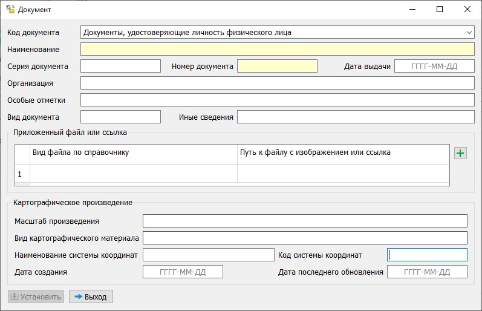The height and width of the screenshot is (311, 482).
Task: Select the Номер документа field
Action: coord(277,67)
